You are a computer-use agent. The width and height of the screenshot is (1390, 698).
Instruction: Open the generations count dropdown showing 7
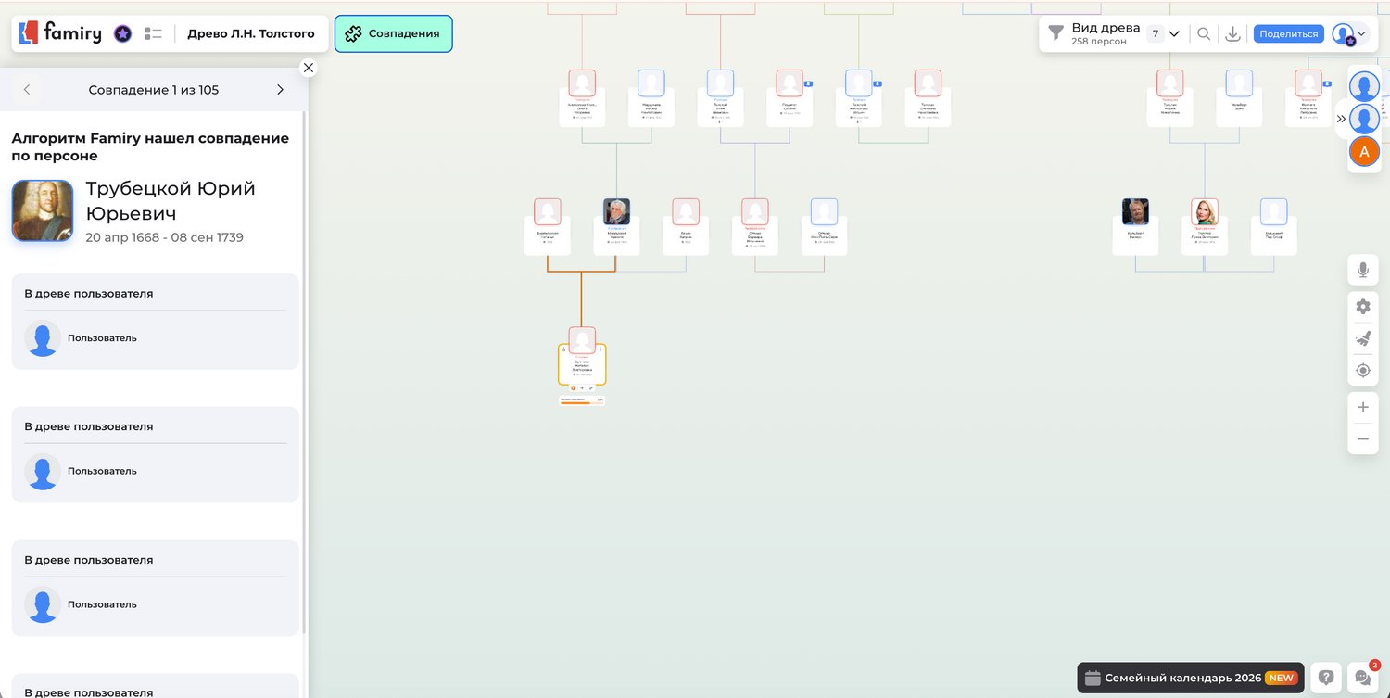(x=1164, y=34)
